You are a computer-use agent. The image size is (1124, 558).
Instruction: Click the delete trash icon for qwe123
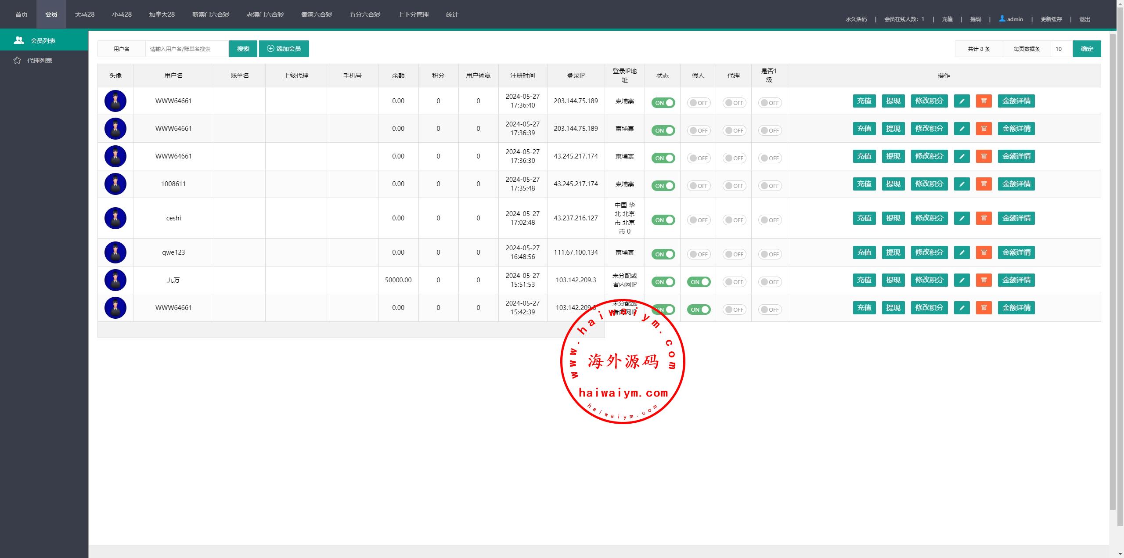[x=983, y=252]
